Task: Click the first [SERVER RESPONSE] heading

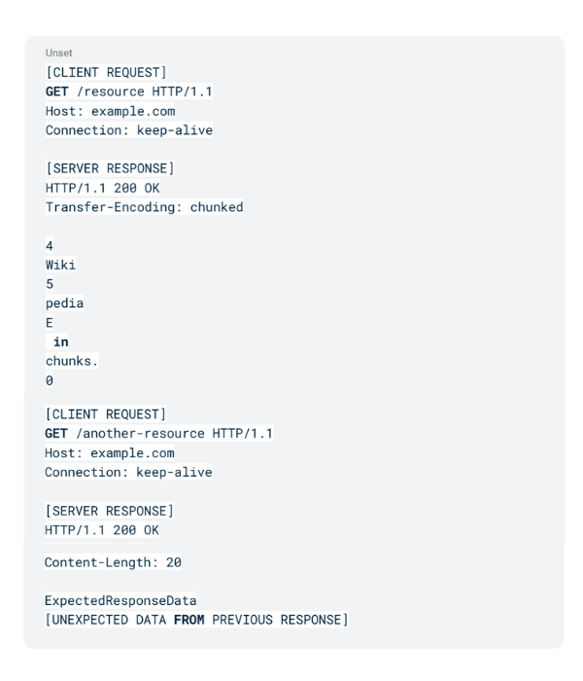Action: [x=110, y=168]
